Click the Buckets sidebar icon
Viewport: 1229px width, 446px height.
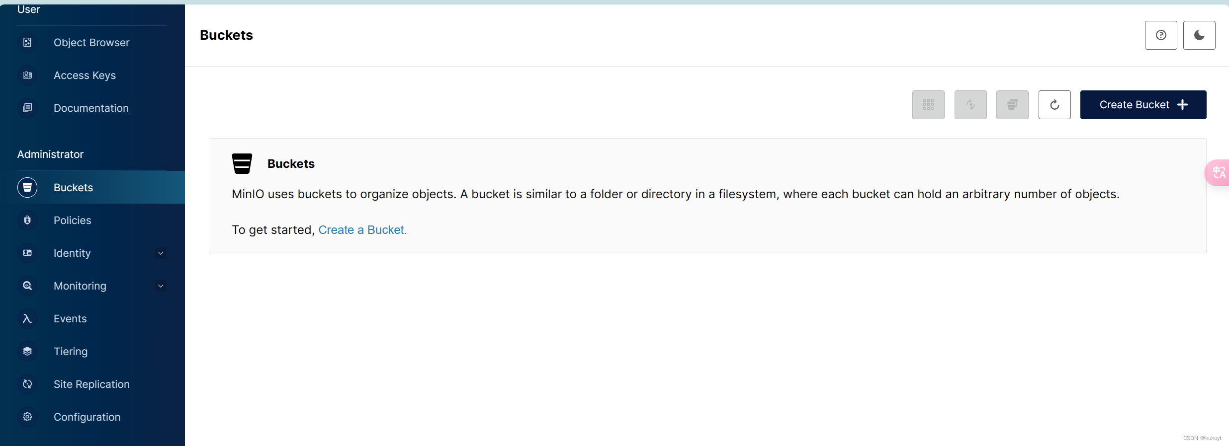(27, 188)
